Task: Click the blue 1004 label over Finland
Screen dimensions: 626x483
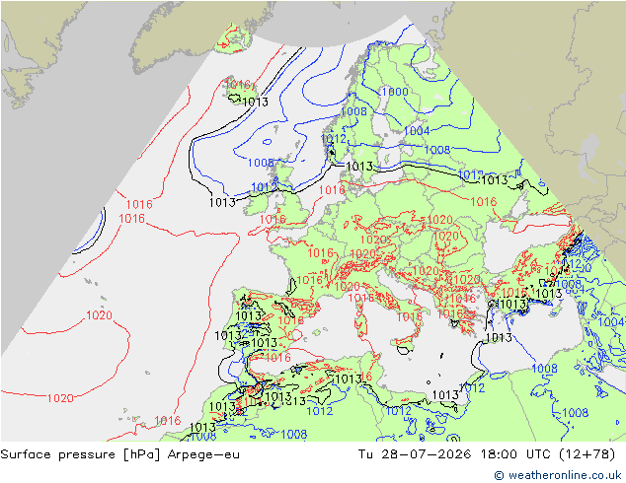Action: click(x=416, y=131)
